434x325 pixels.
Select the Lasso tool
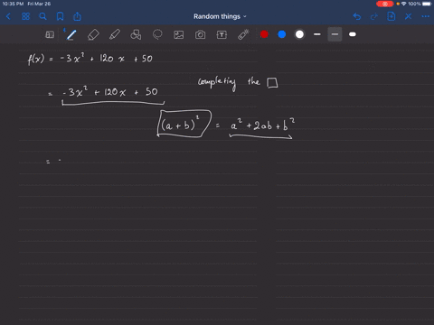tap(157, 34)
